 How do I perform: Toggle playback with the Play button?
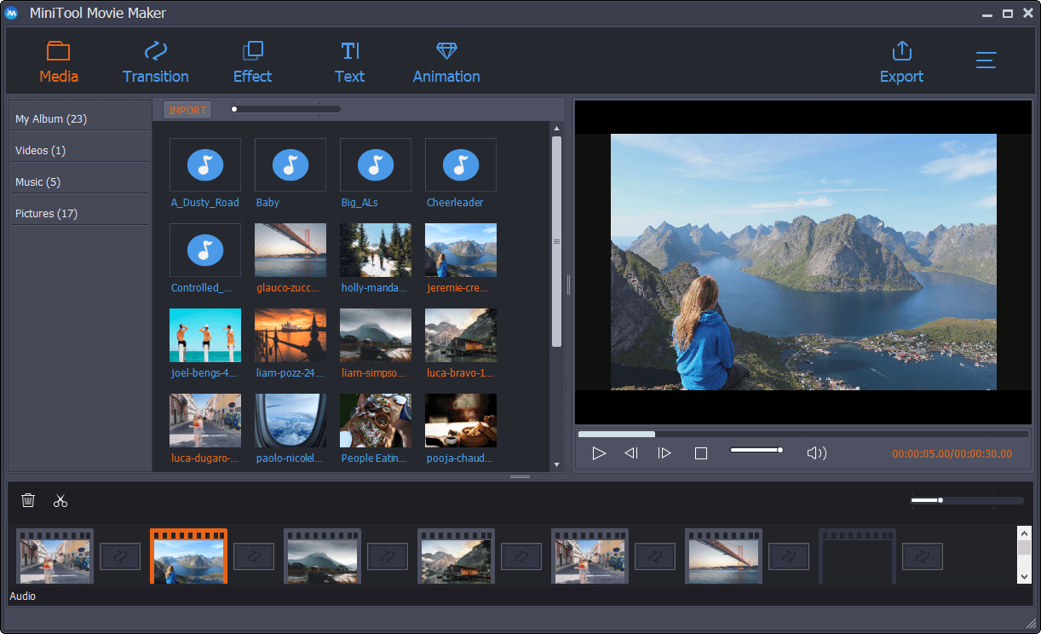(x=599, y=452)
